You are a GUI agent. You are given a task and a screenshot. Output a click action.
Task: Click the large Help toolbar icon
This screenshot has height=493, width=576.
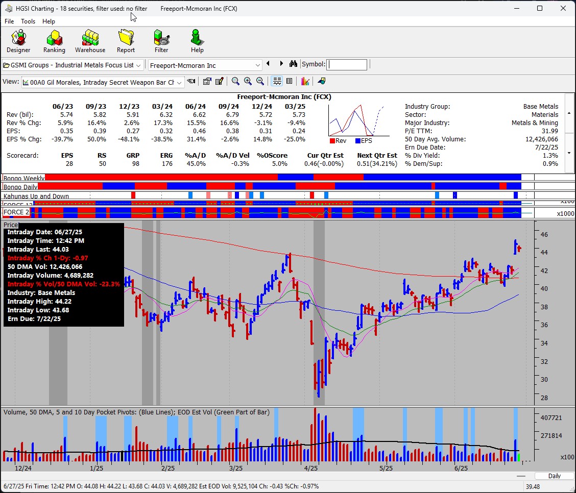pos(197,41)
